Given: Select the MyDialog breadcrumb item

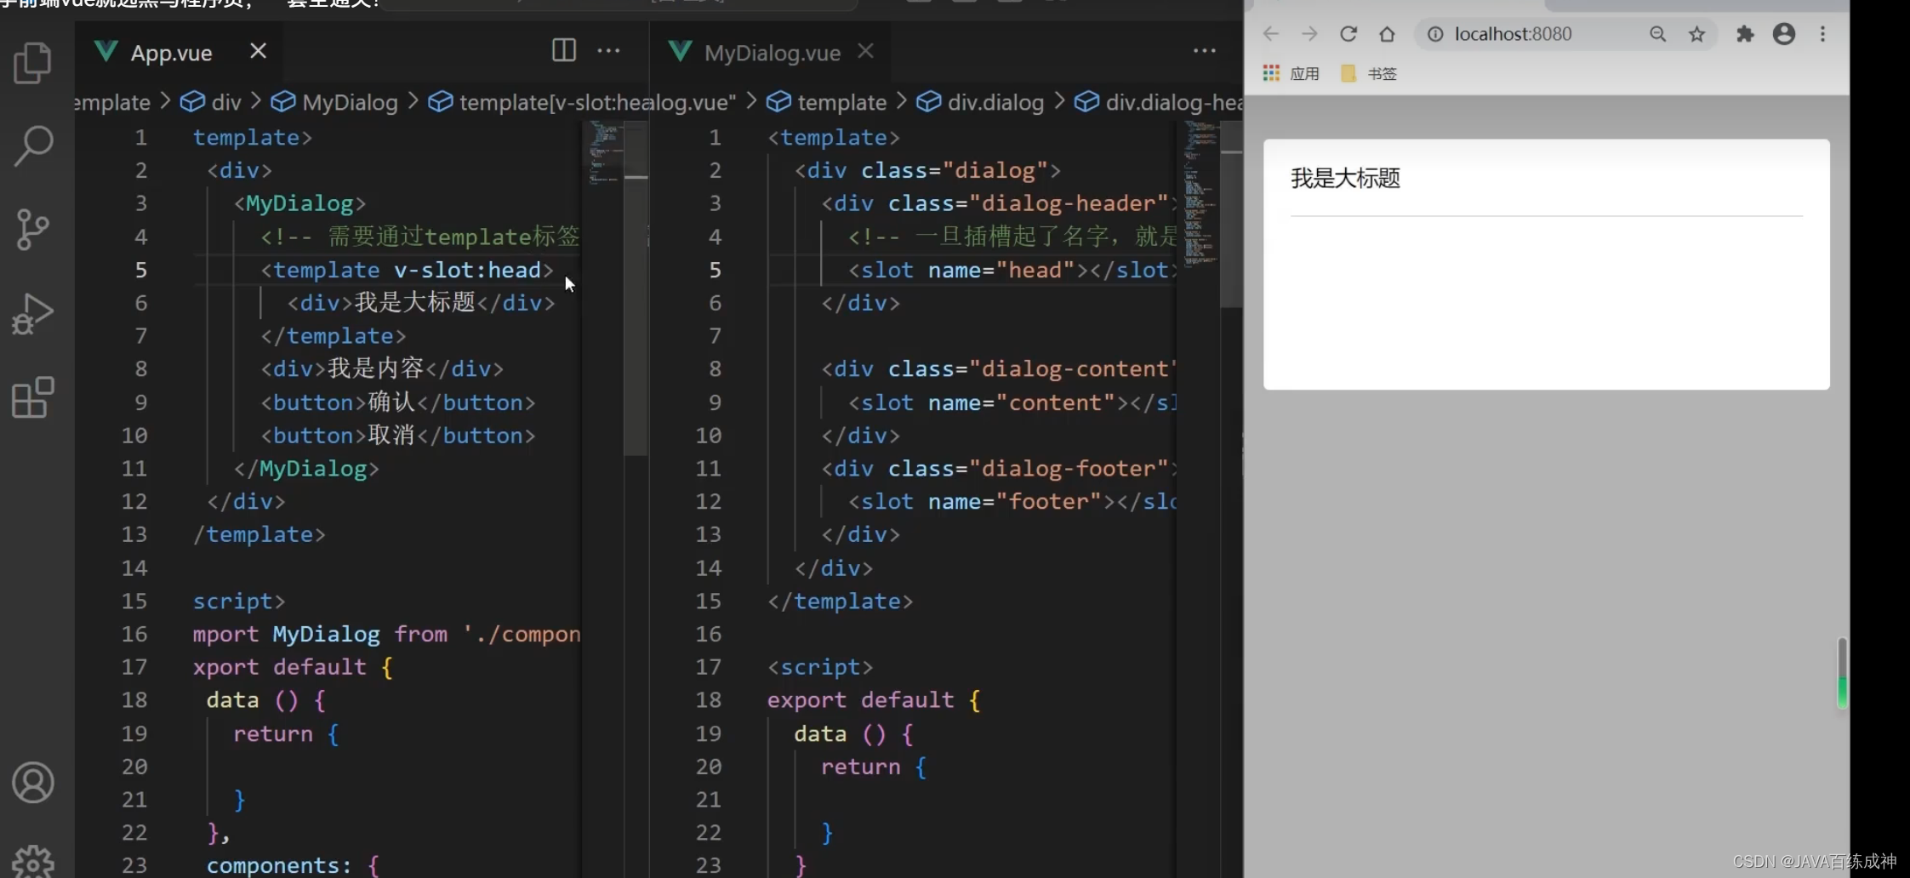Looking at the screenshot, I should coord(334,102).
